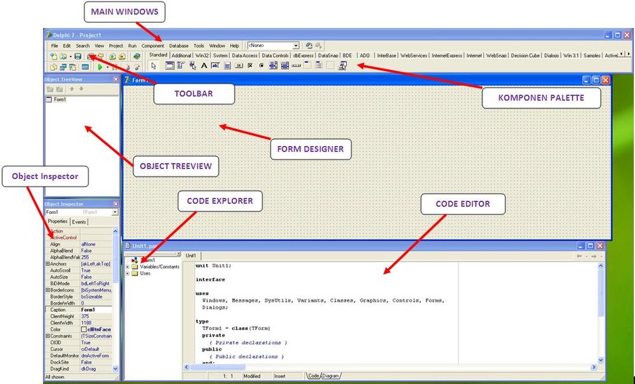The width and height of the screenshot is (635, 384).
Task: Click the View Form toolbar icon
Action: (63, 67)
